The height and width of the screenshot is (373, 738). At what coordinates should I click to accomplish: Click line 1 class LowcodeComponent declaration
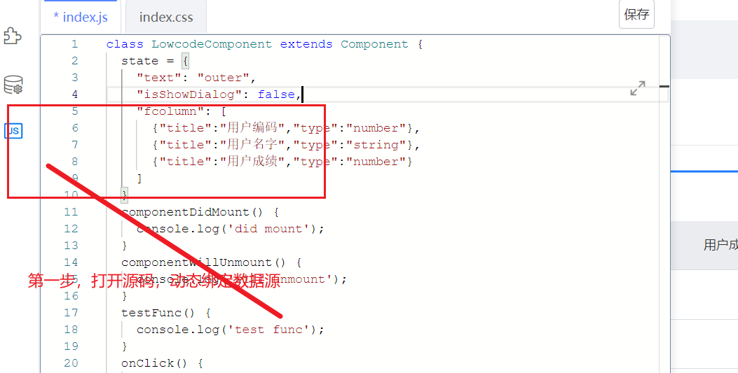264,44
